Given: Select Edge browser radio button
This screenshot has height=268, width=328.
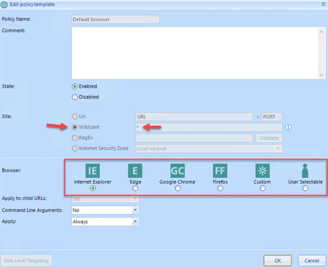Looking at the screenshot, I should 136,188.
